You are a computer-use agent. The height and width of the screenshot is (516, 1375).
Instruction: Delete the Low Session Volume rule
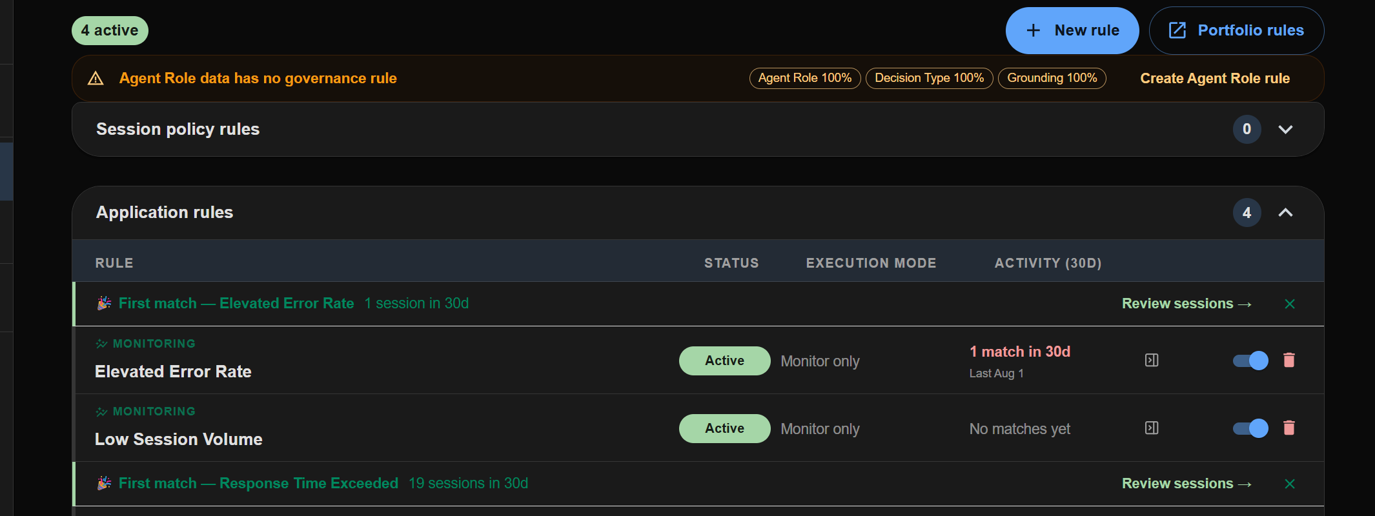tap(1289, 428)
